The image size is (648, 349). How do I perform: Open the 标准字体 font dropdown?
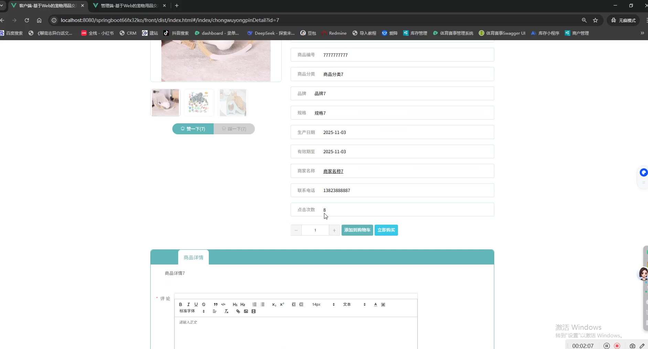pos(192,311)
